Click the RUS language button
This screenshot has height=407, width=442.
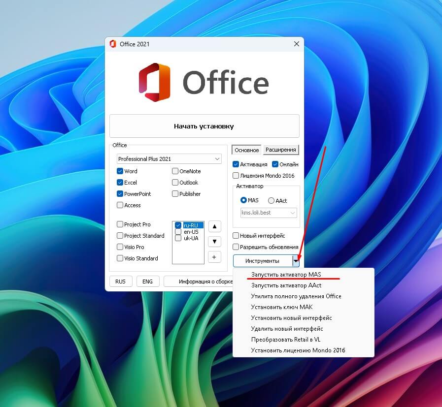(x=121, y=282)
